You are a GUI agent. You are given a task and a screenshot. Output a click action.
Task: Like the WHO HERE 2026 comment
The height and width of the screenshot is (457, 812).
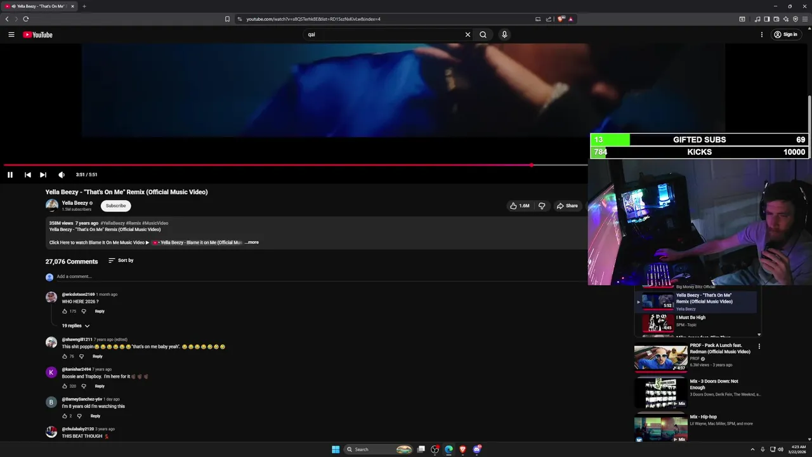[x=65, y=312]
